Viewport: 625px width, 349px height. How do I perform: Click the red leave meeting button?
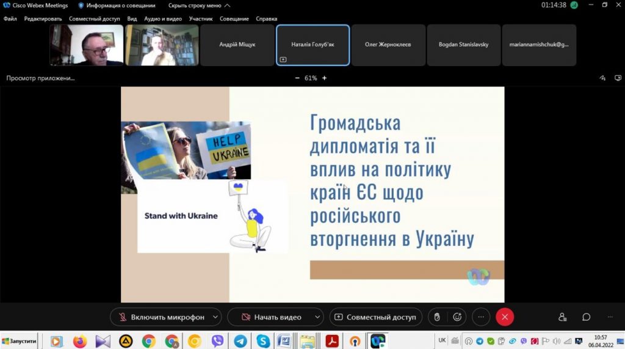click(505, 317)
